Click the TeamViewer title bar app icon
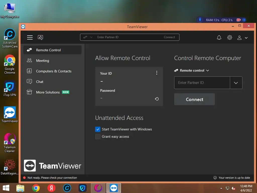 [x=23, y=27]
